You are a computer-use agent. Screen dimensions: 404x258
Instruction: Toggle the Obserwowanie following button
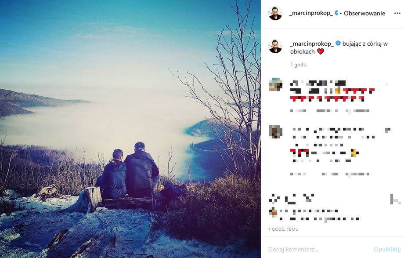coord(364,14)
